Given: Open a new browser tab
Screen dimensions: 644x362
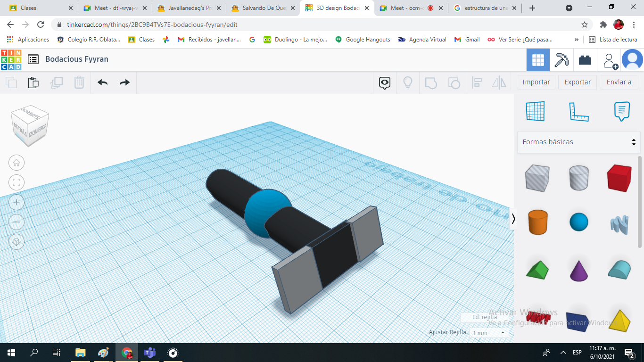Looking at the screenshot, I should click(x=532, y=8).
